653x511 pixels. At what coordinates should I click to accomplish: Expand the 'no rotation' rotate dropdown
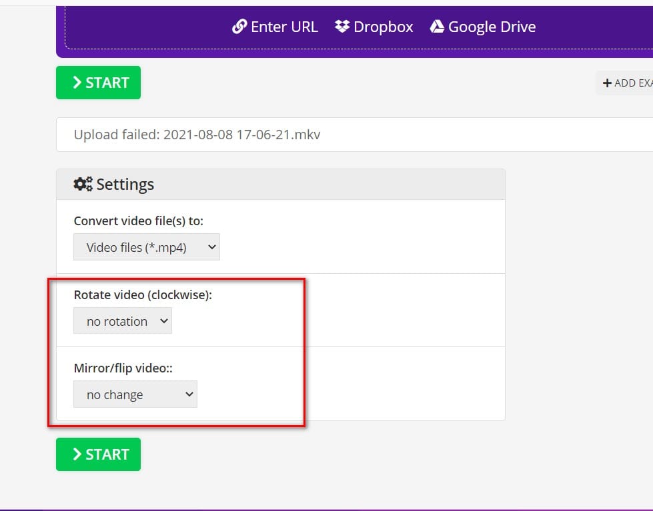(123, 321)
